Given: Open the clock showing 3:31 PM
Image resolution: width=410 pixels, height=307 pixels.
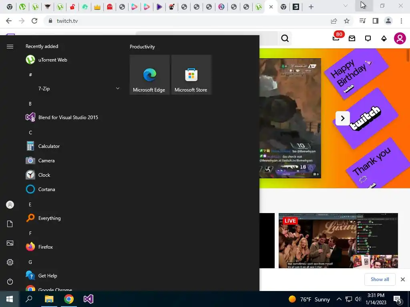Looking at the screenshot, I should pos(376,299).
